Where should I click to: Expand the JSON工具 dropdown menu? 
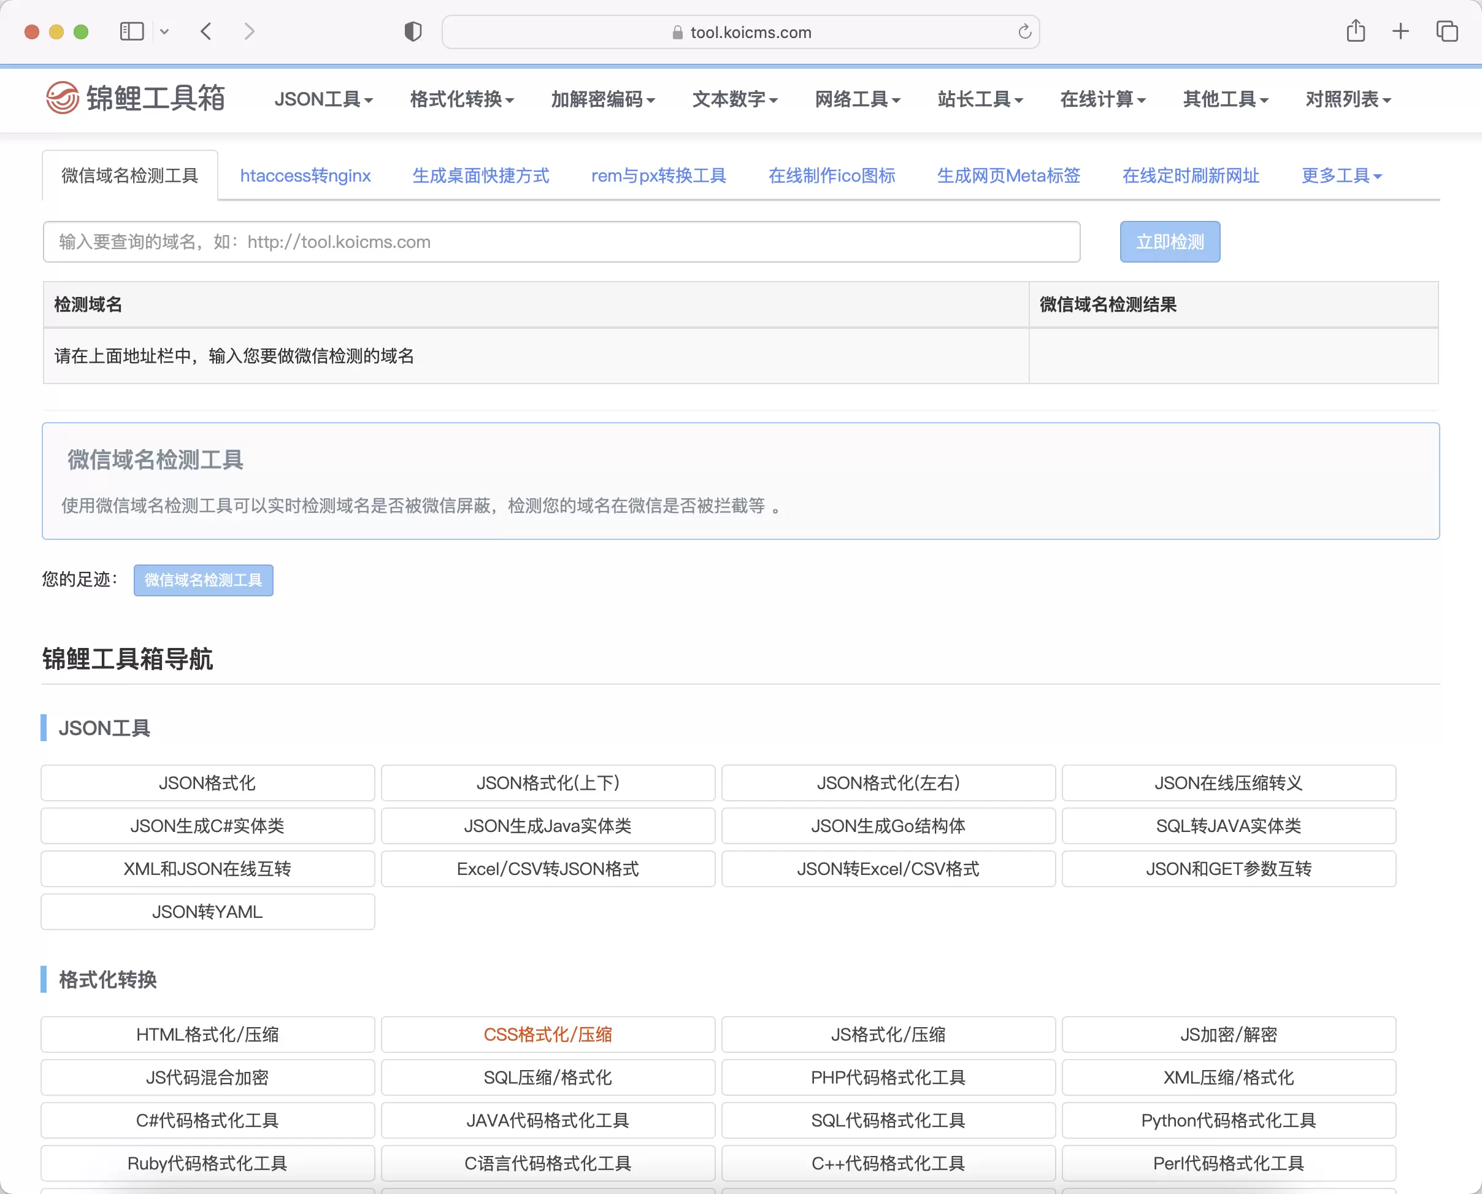pyautogui.click(x=323, y=100)
